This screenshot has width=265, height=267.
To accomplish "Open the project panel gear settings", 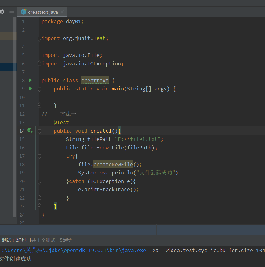I will [2, 12].
